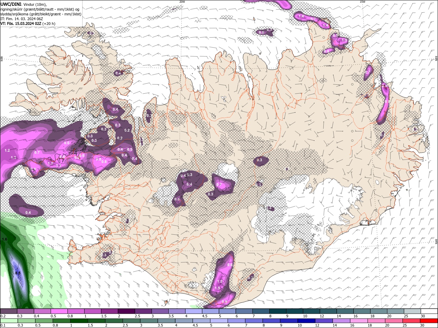The image size is (438, 328).
Task: Pick light lavender swatch between 4 and 4.5, upper legend
Action: tap(193, 311)
